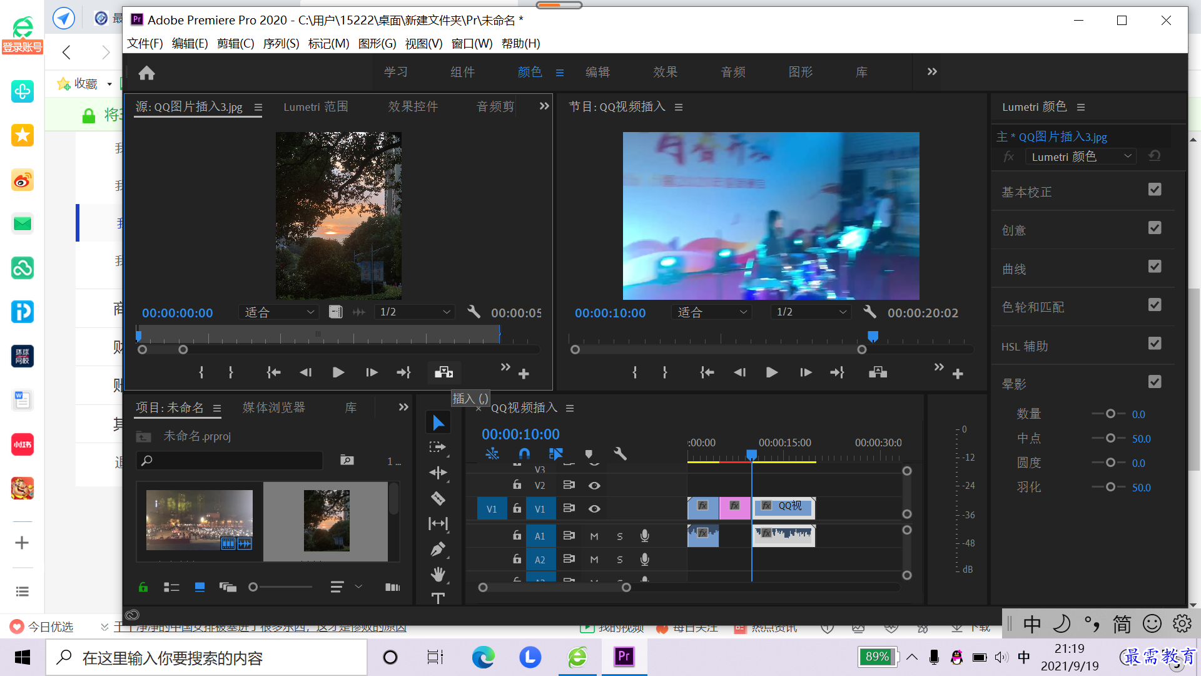The image size is (1201, 676).
Task: Open program monitor 1/2 resolution dropdown
Action: 811,312
